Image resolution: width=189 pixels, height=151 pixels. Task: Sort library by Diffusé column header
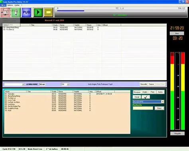(x=104, y=92)
